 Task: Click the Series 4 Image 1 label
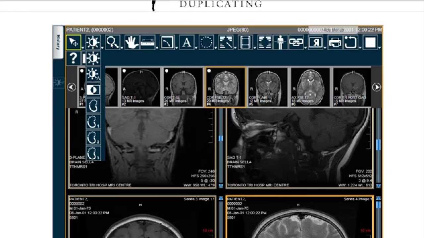tap(358, 199)
